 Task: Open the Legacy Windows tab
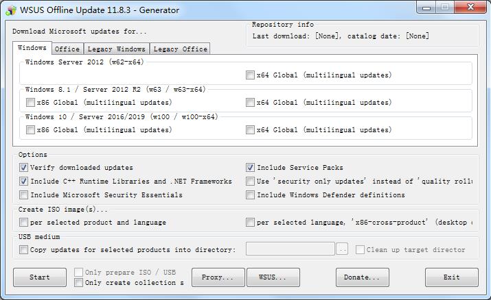click(x=117, y=49)
